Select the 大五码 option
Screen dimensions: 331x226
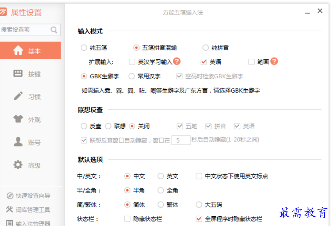[x=199, y=204]
